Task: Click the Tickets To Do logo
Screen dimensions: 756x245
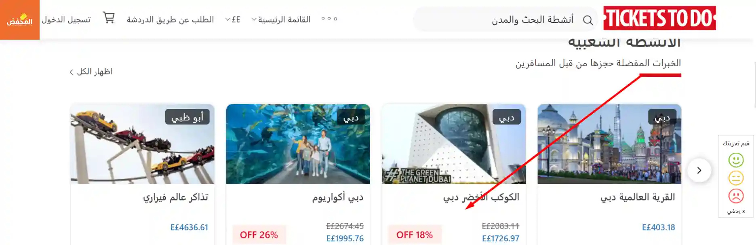Action: (659, 18)
